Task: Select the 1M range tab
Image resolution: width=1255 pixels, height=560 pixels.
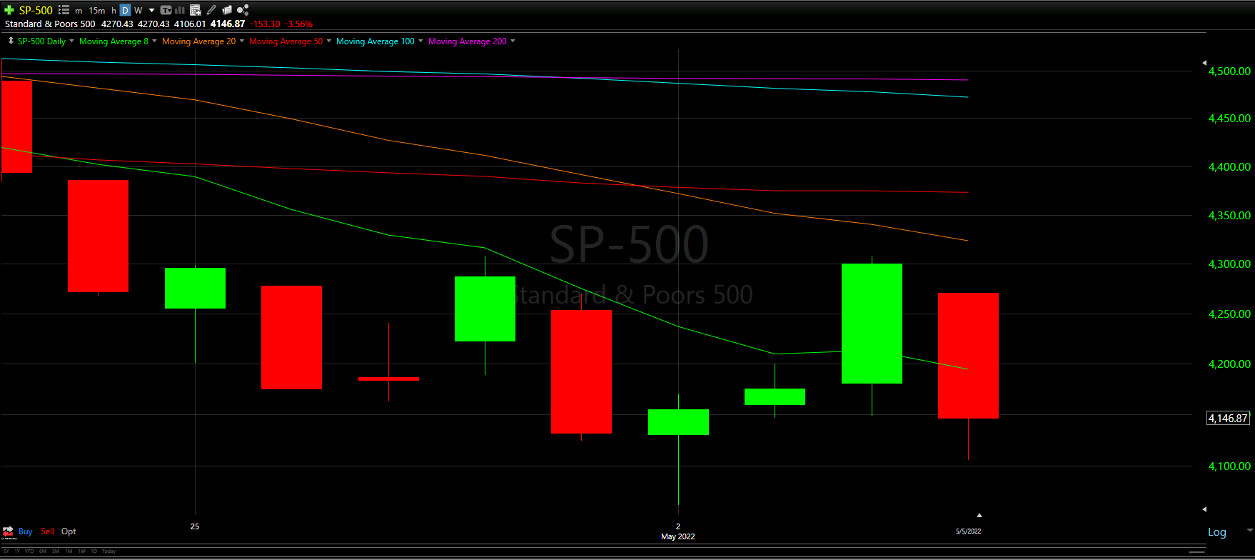Action: click(x=69, y=551)
